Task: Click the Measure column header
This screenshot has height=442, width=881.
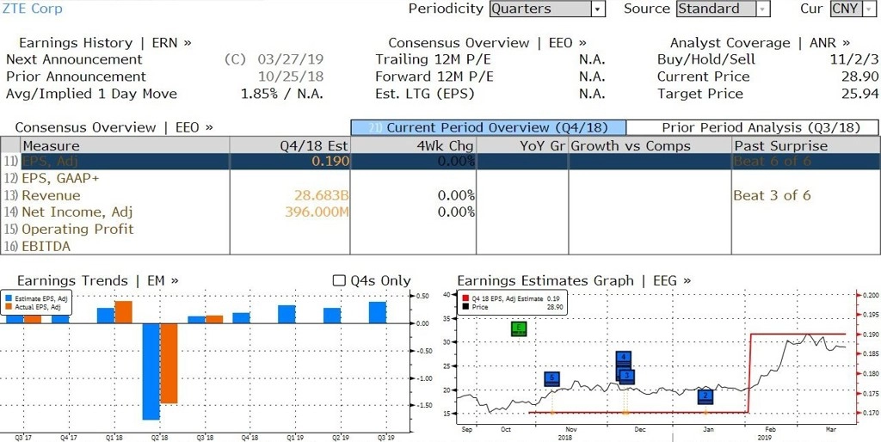Action: coord(125,146)
